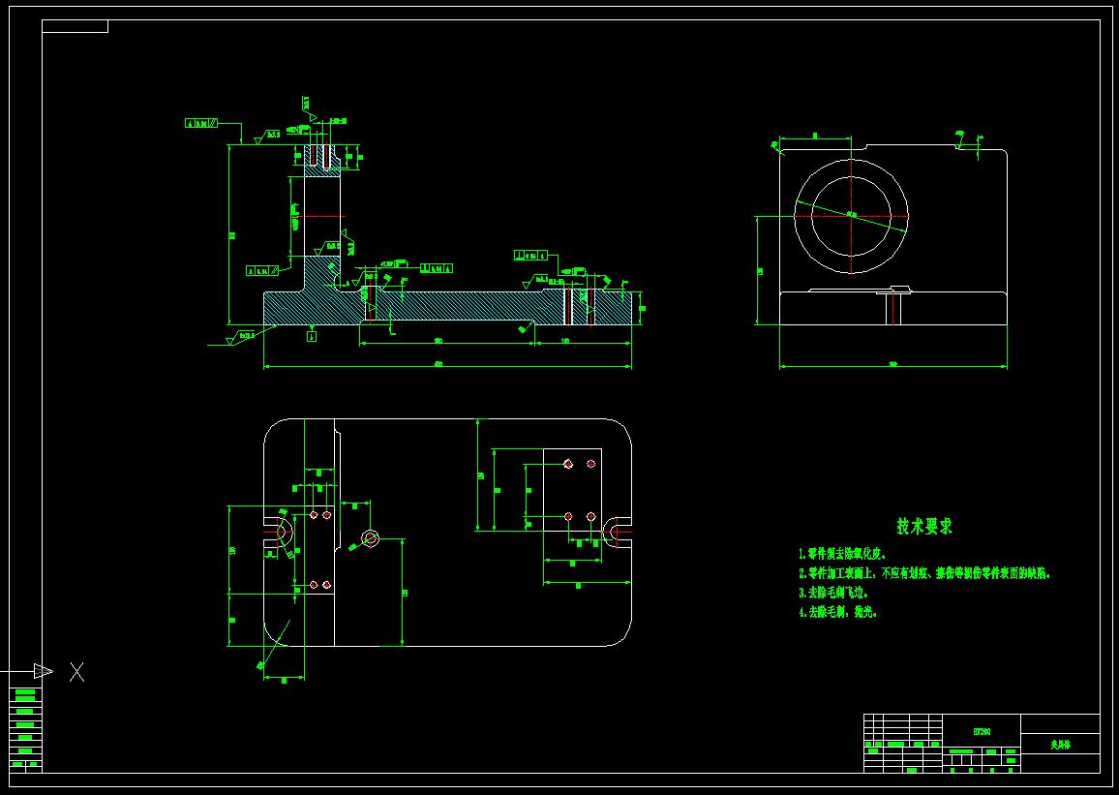1119x795 pixels.
Task: Select requirement line 2 about 零件加工表面上
Action: point(924,573)
